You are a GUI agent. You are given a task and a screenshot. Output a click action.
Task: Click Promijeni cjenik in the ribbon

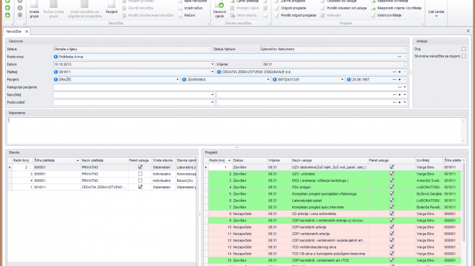[245, 8]
